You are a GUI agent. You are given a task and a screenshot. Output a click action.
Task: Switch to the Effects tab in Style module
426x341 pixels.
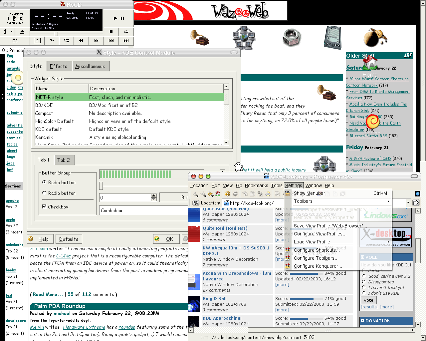59,66
